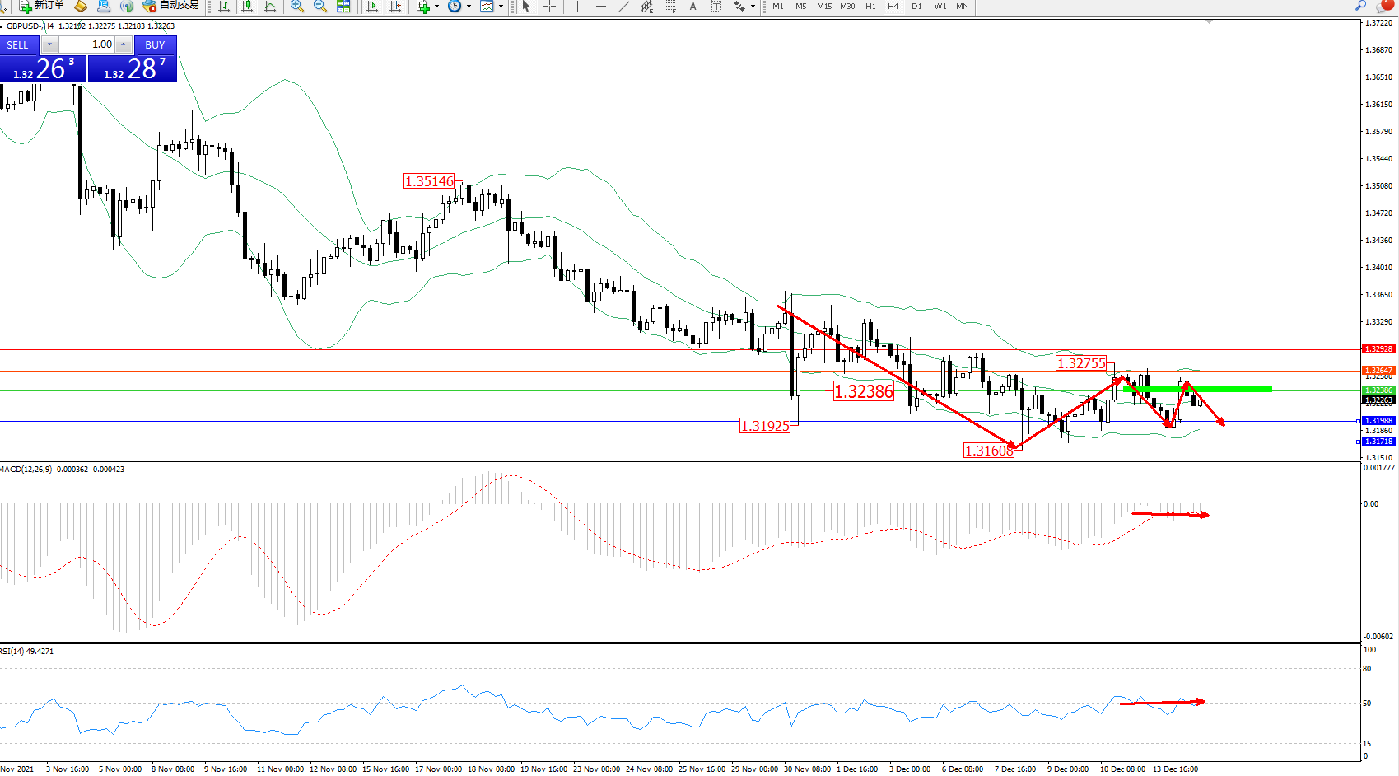Click the tile windows icon
Viewport: 1399px width, 776px height.
343,7
